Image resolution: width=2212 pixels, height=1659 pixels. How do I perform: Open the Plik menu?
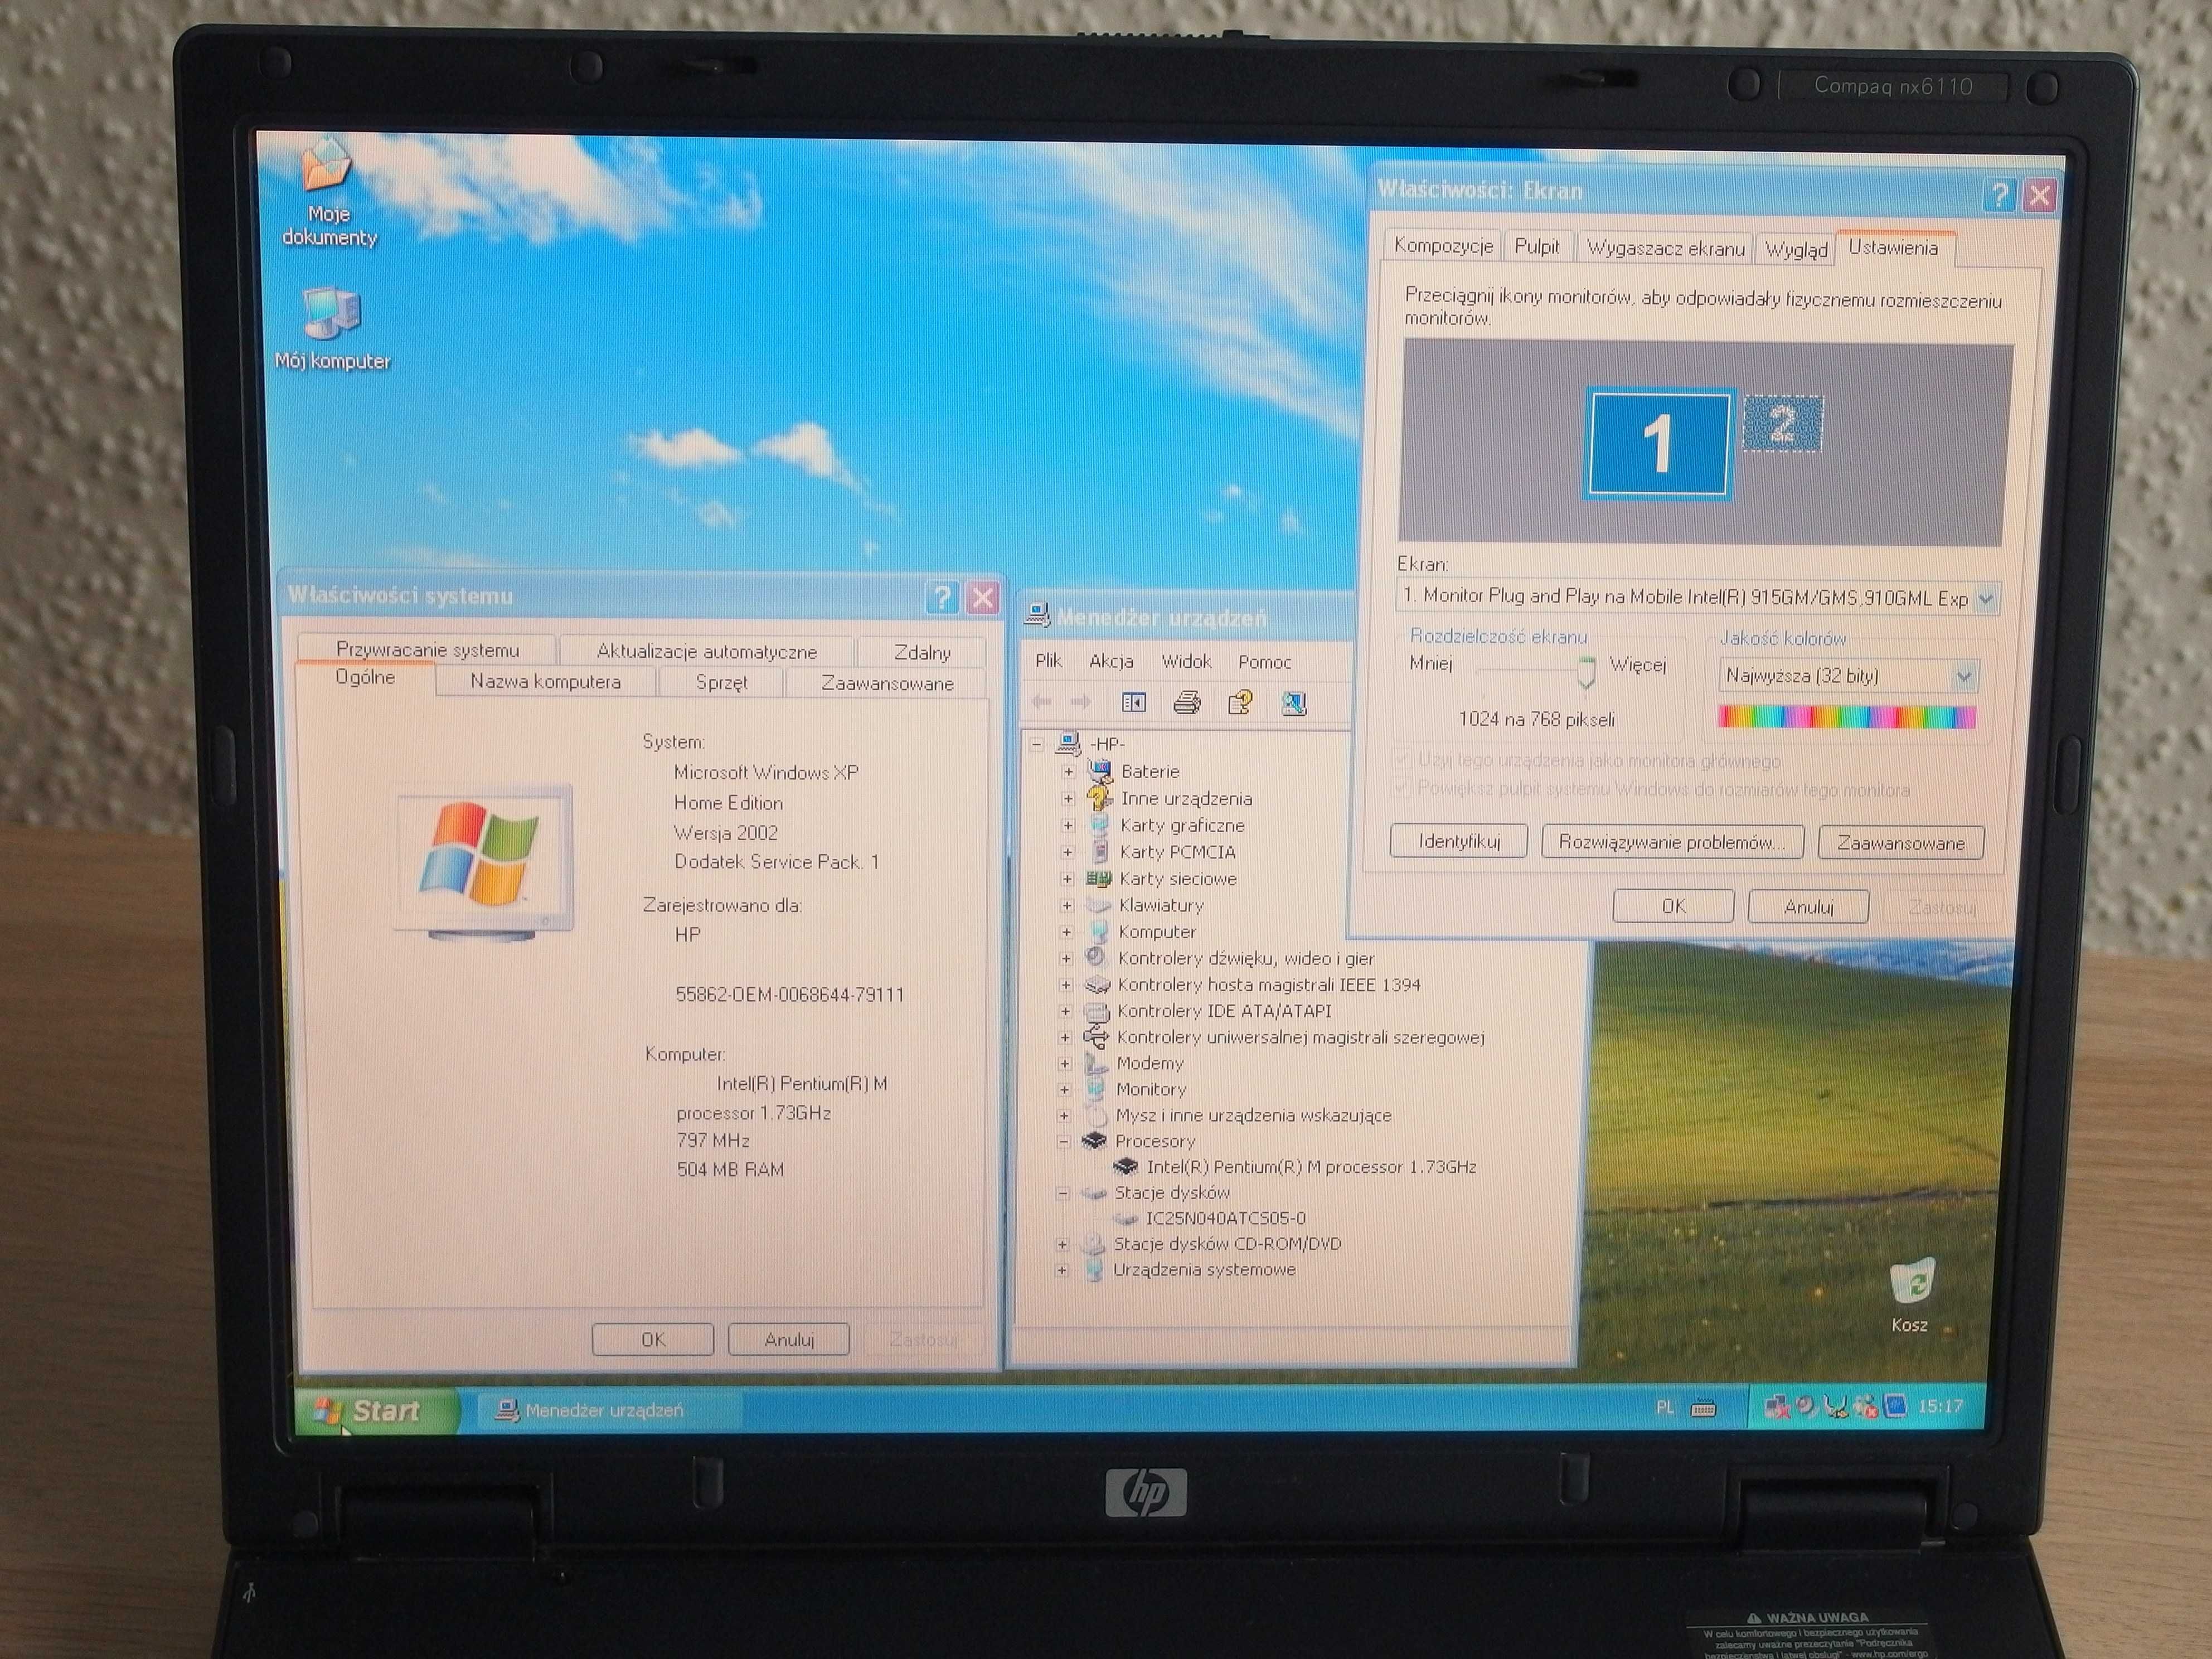click(x=1048, y=661)
